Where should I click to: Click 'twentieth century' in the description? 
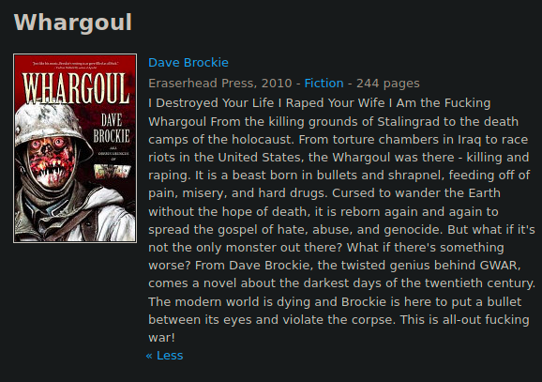click(480, 283)
